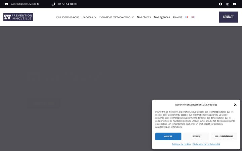Open Voir les préférences cookie settings
242x151 pixels.
(224, 136)
